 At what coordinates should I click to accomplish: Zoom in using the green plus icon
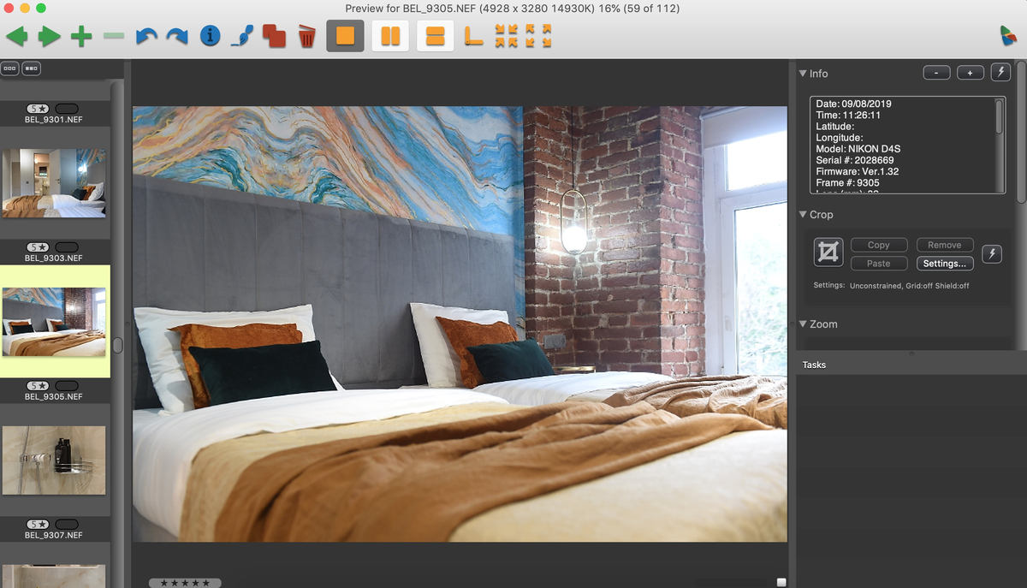pos(81,36)
